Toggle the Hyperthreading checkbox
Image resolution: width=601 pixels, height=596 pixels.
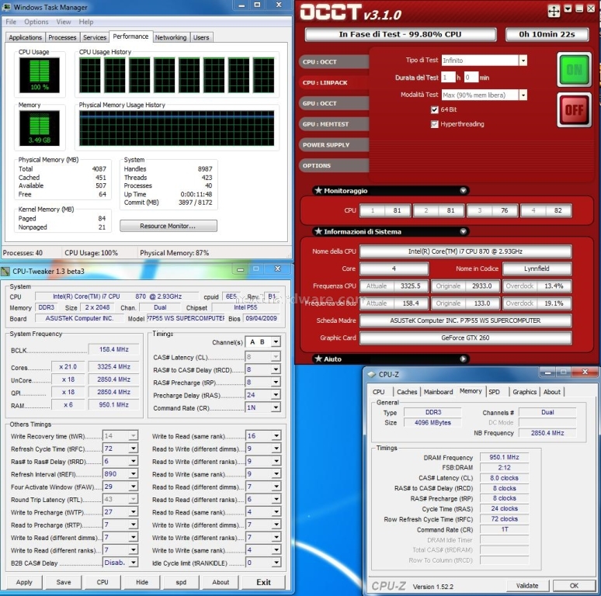coord(434,124)
